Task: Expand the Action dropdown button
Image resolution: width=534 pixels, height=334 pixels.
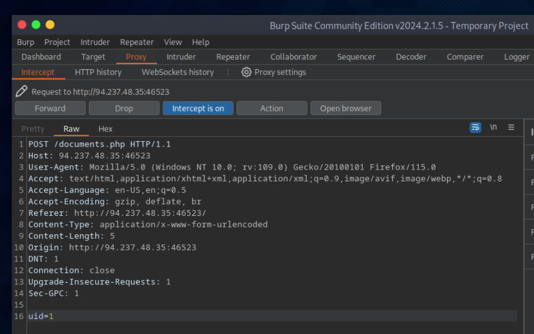Action: [x=272, y=108]
